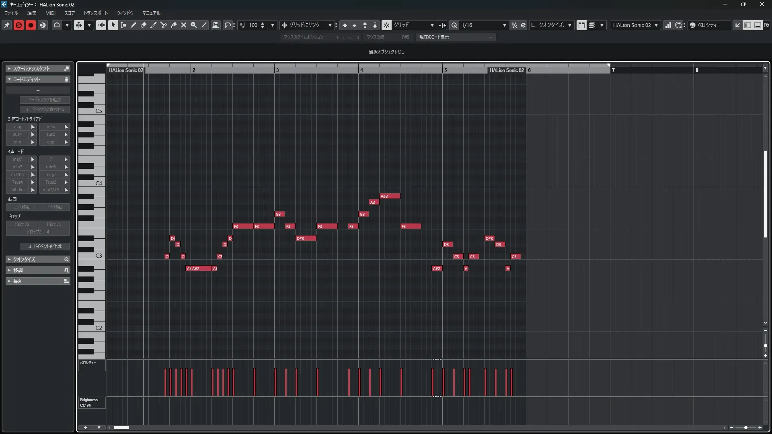This screenshot has height=434, width=772.
Task: Click the min7 chord button
Action: pyautogui.click(x=17, y=167)
